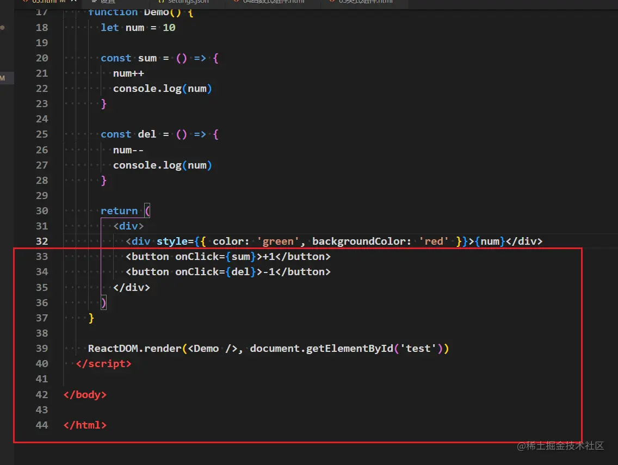Click closing brace on line 23
This screenshot has width=618, height=465.
[104, 104]
